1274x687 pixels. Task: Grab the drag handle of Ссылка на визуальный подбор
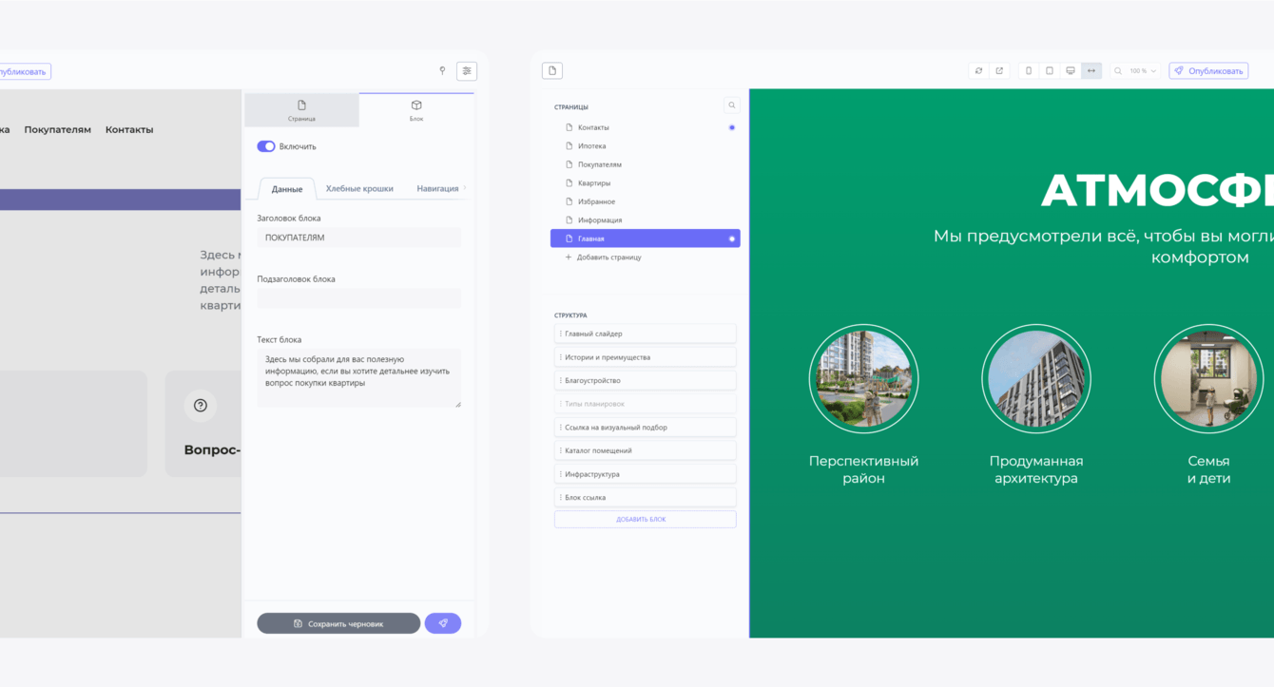coord(560,428)
